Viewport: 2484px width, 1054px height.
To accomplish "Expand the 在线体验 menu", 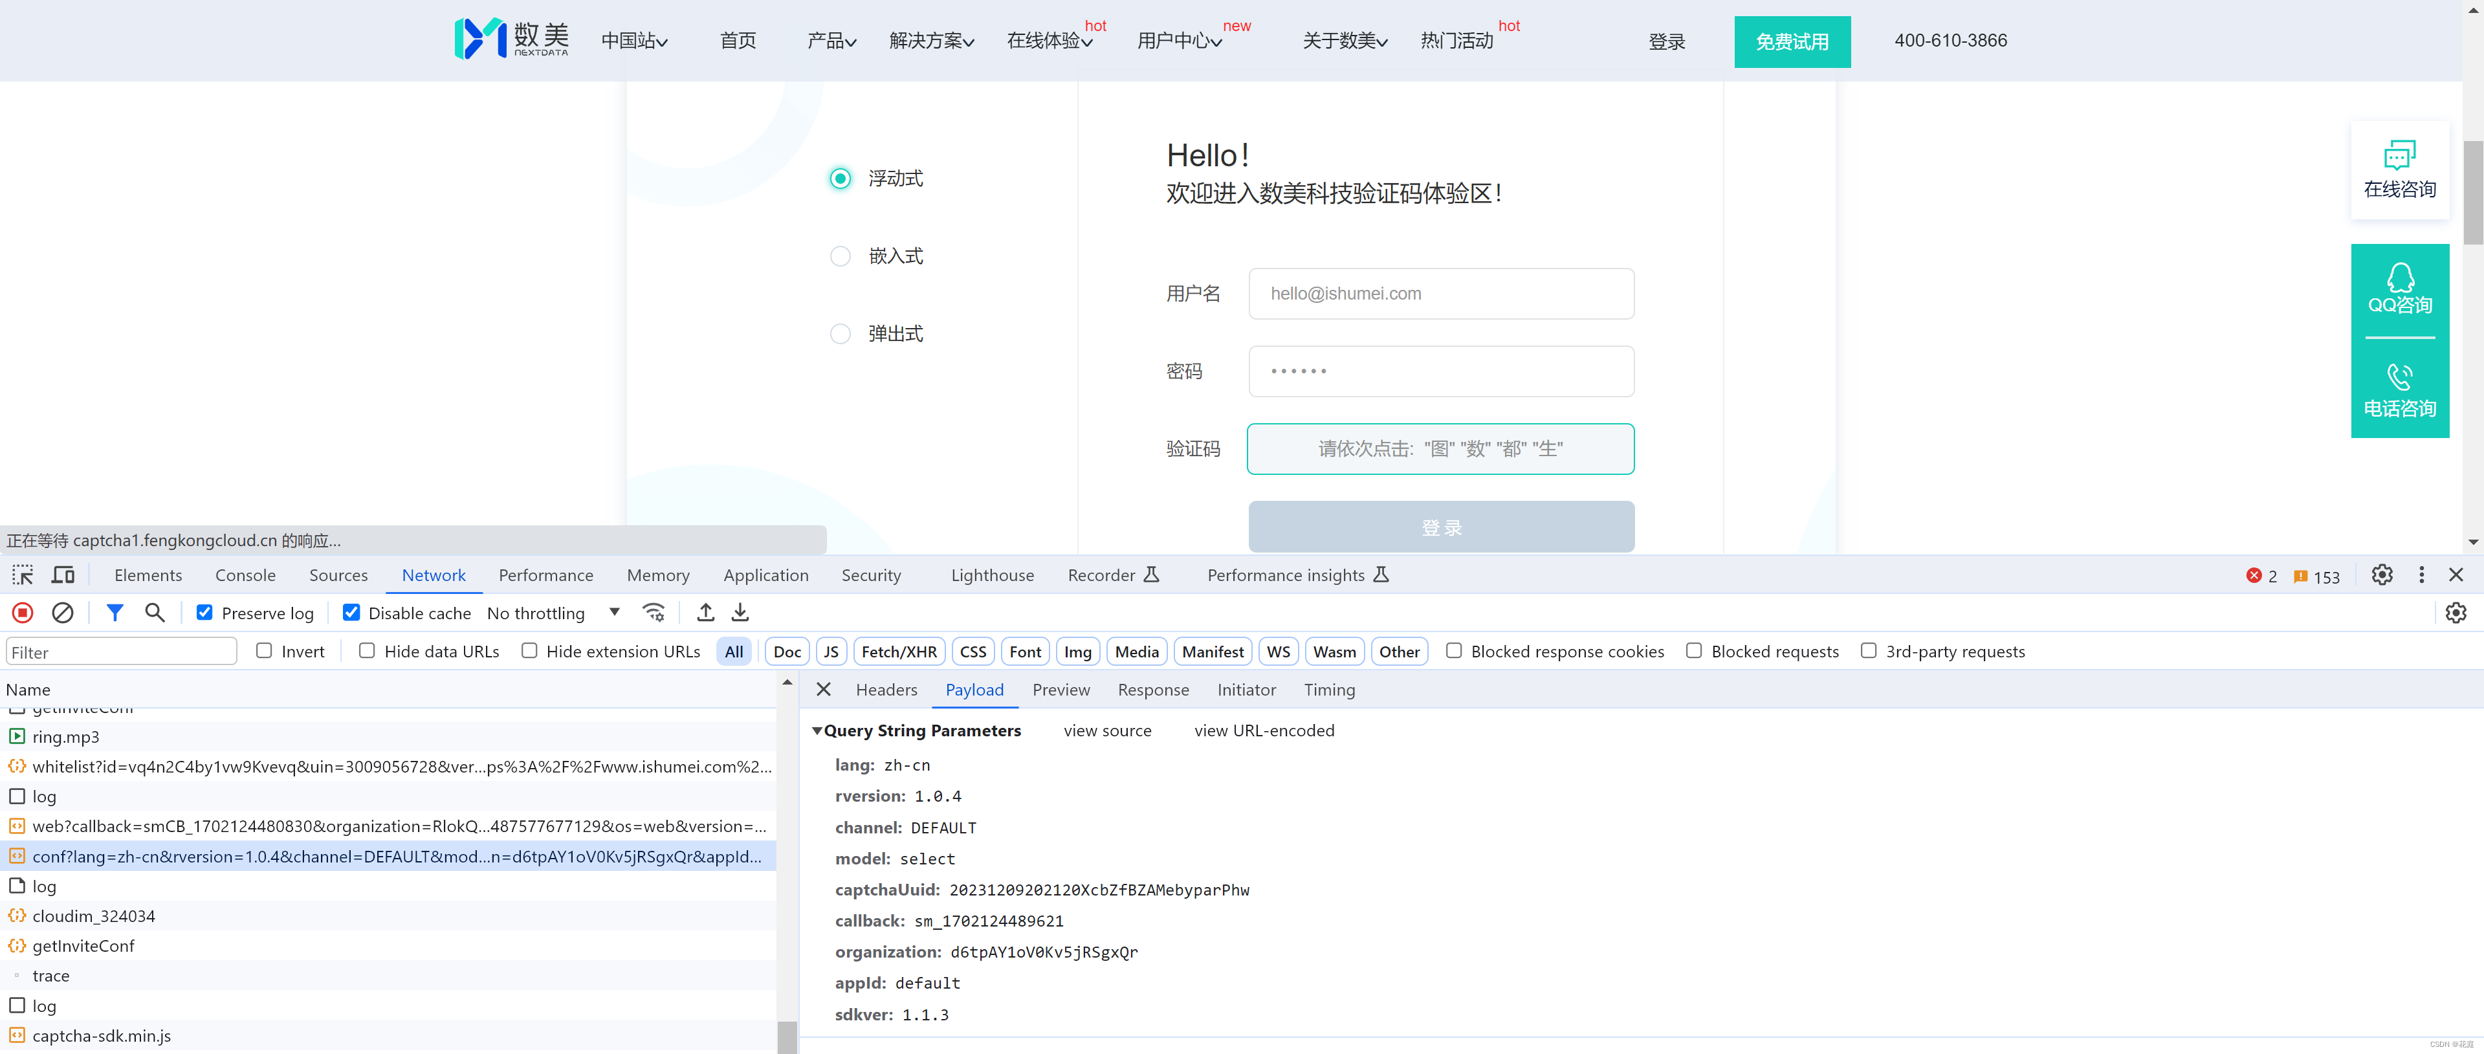I will click(x=1050, y=41).
